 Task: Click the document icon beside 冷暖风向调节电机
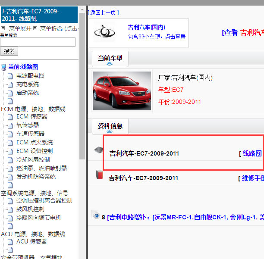10,218
